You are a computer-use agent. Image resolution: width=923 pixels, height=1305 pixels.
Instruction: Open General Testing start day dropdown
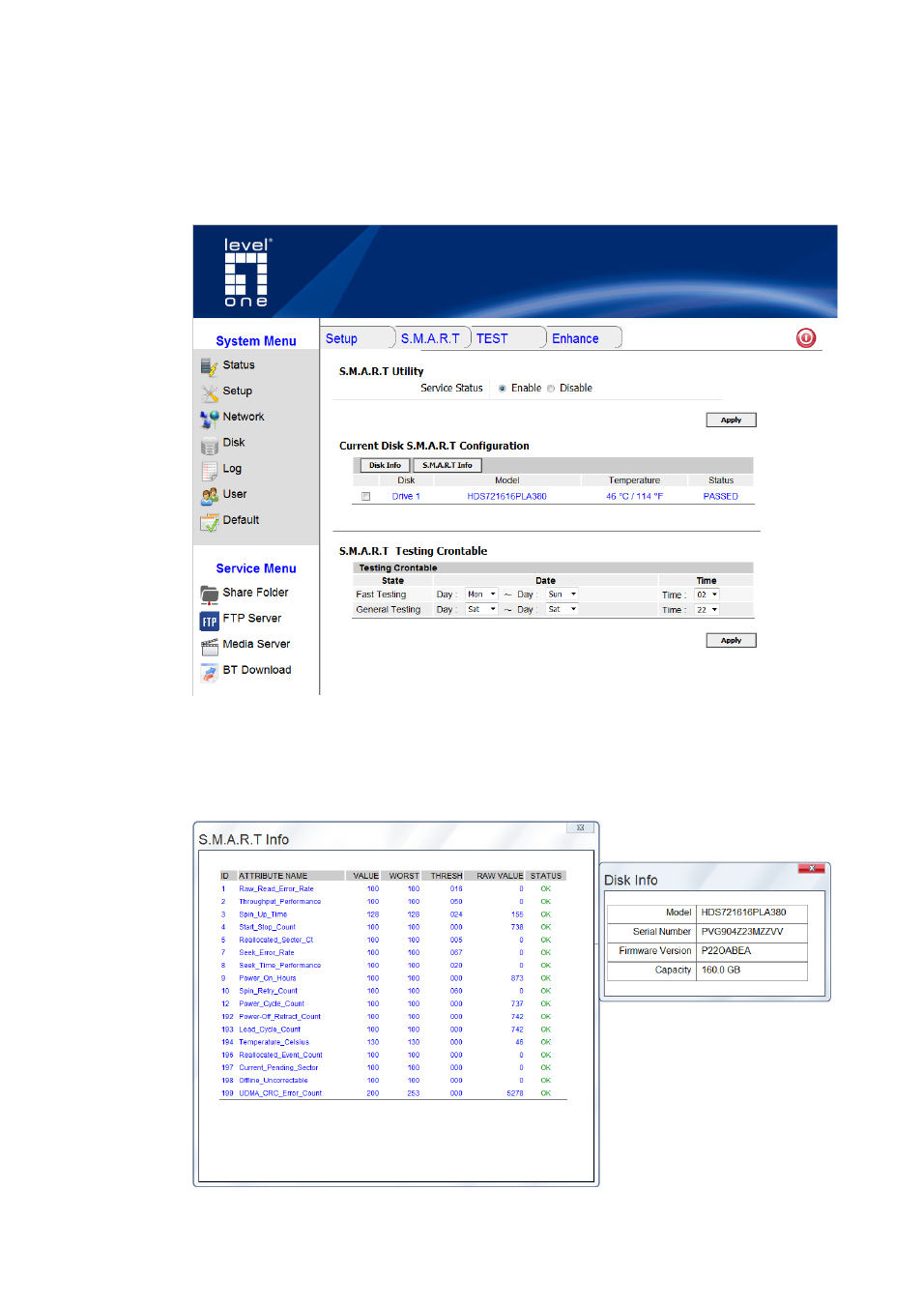click(x=481, y=610)
